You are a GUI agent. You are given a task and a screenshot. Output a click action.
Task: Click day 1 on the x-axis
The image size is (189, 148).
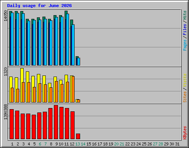(12, 144)
